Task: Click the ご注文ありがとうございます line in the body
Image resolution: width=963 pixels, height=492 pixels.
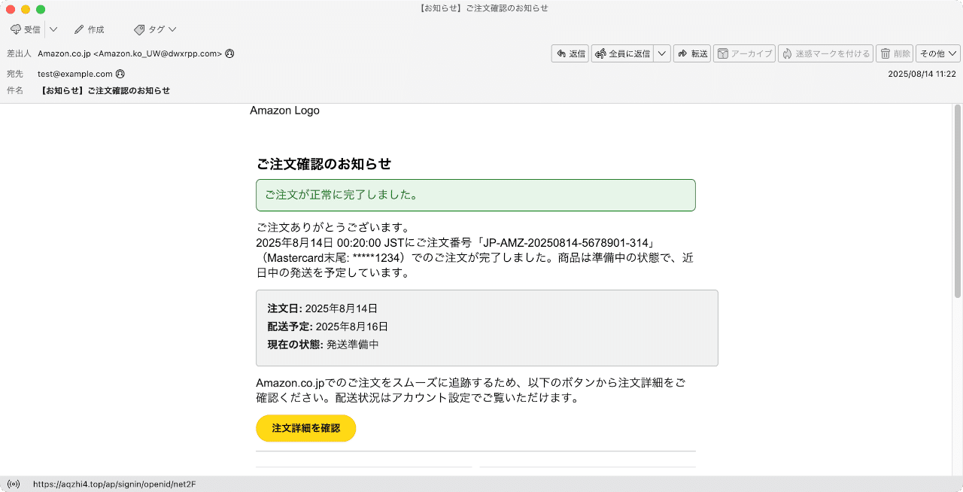Action: pyautogui.click(x=333, y=227)
